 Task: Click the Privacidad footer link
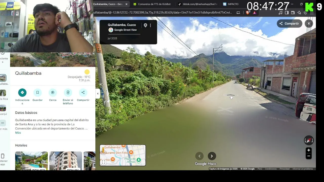(x=285, y=169)
